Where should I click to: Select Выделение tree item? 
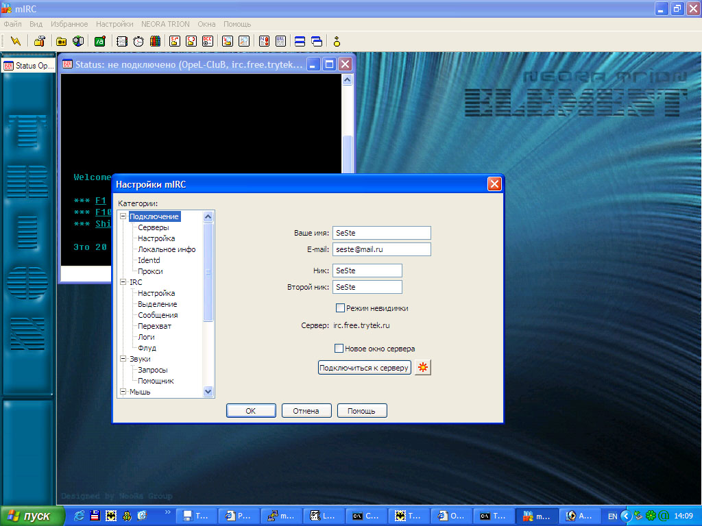pyautogui.click(x=157, y=304)
